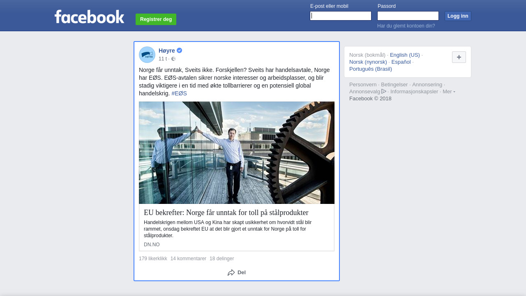Switch language to Español
This screenshot has width=526, height=296.
point(401,62)
